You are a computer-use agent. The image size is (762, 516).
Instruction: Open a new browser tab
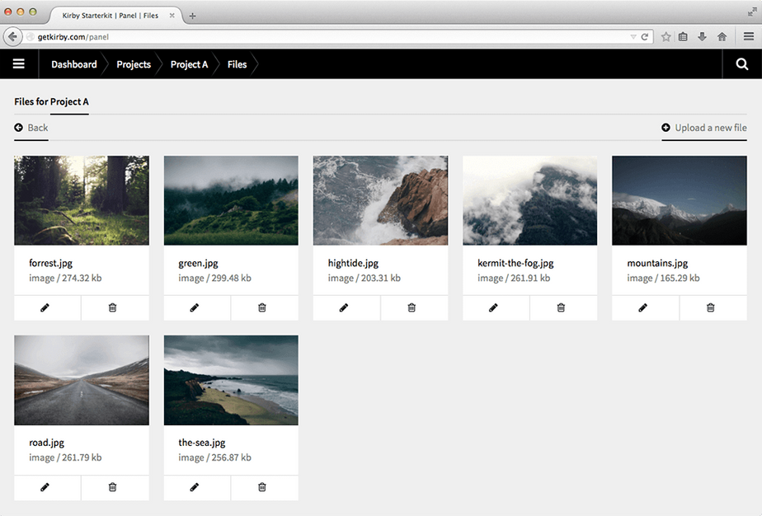point(192,14)
